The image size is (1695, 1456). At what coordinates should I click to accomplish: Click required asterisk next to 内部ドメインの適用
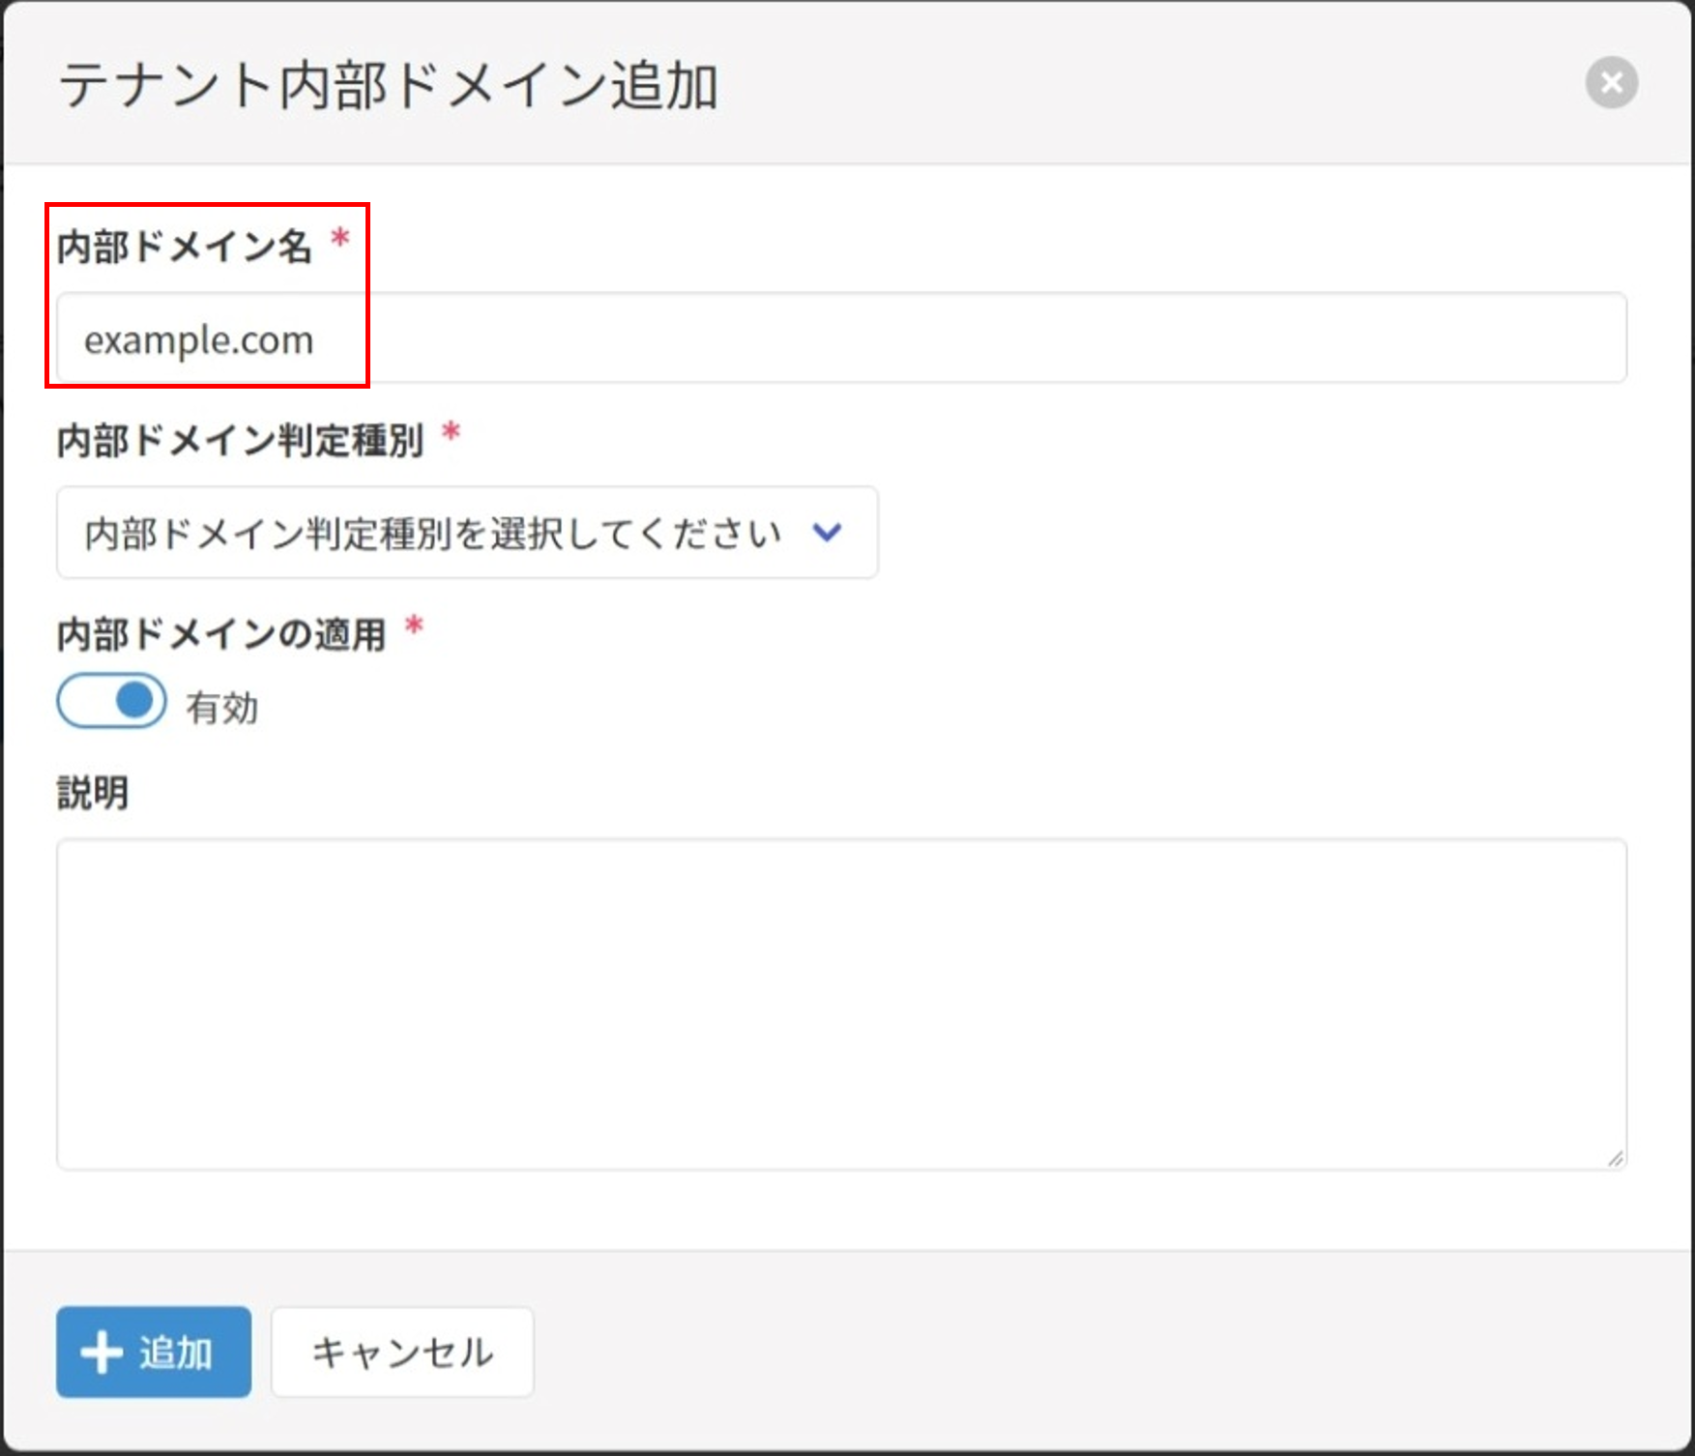tap(414, 626)
